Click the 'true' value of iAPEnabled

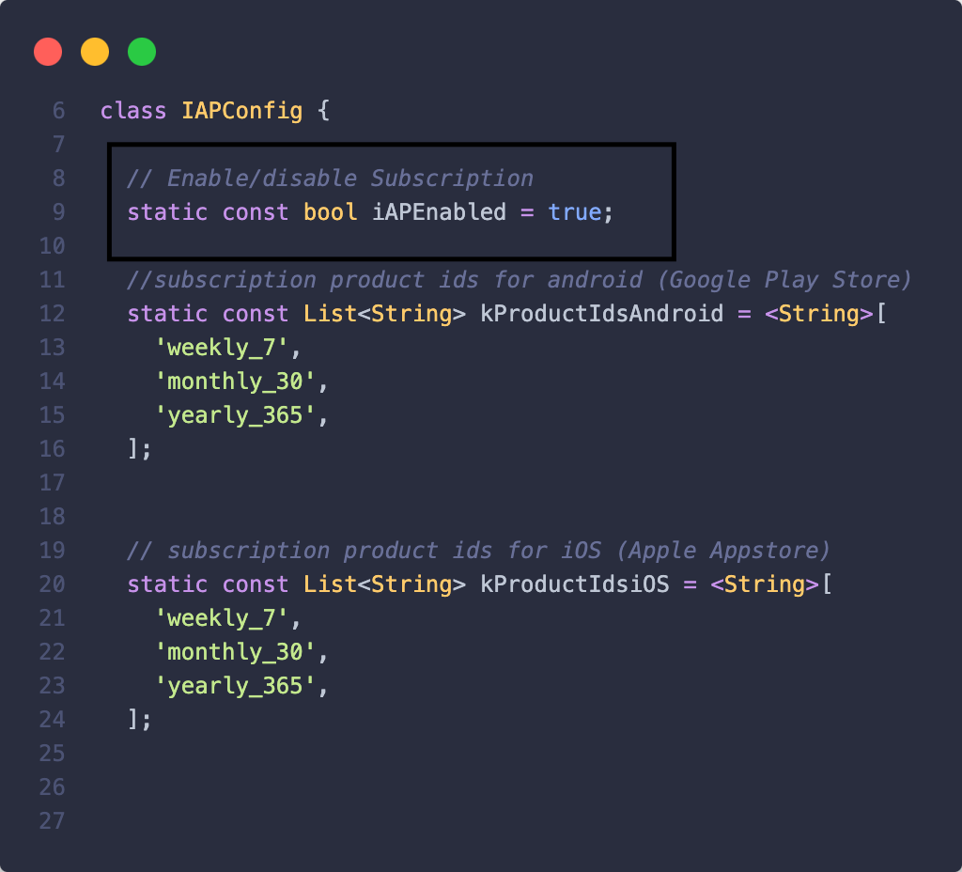pos(574,212)
